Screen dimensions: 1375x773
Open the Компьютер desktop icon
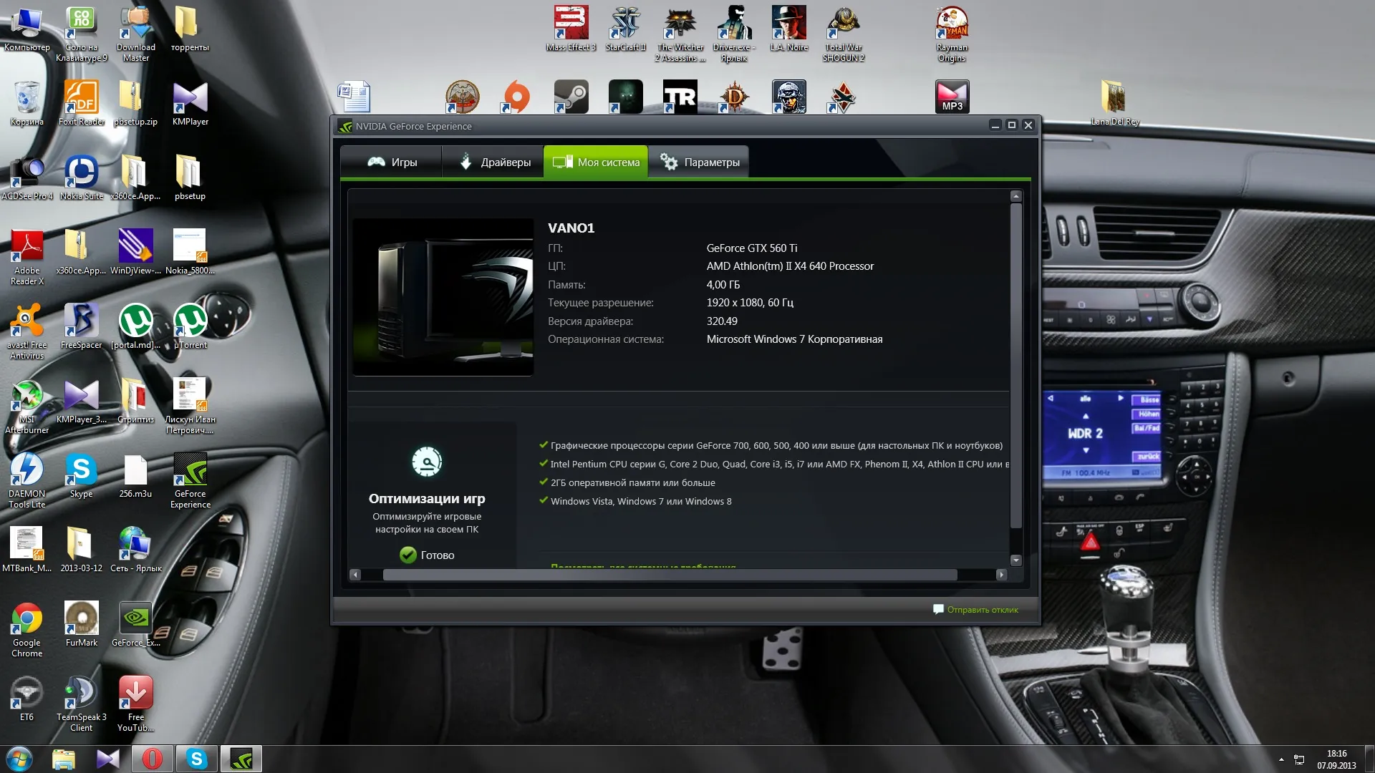tap(26, 29)
